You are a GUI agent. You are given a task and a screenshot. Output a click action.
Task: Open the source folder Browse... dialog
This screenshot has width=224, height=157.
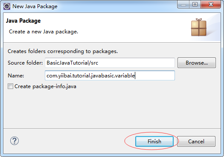click(197, 63)
